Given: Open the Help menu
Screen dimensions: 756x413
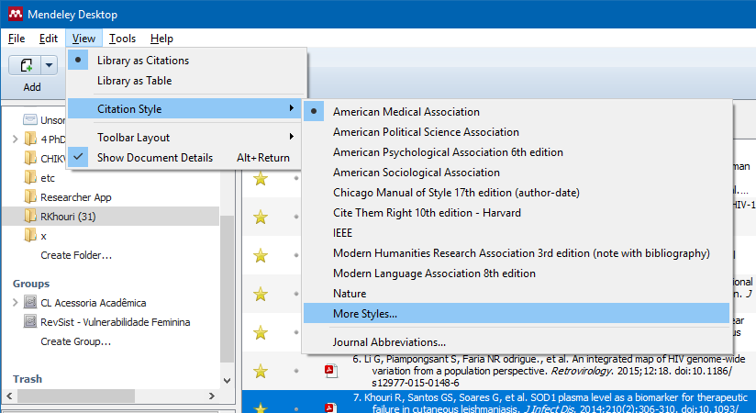Looking at the screenshot, I should (161, 39).
